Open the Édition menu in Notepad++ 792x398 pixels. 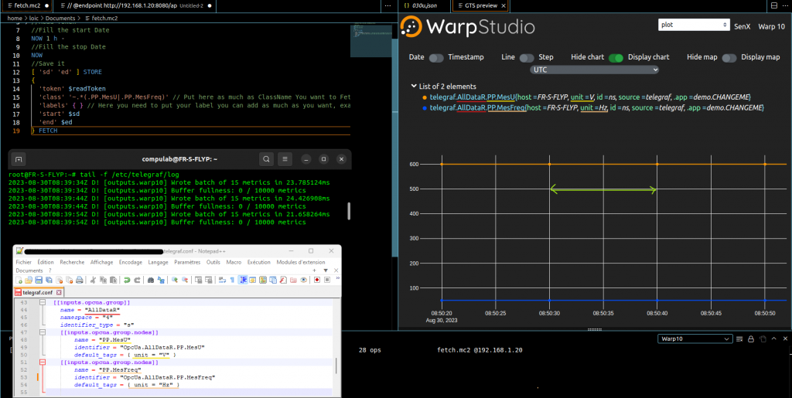(46, 262)
